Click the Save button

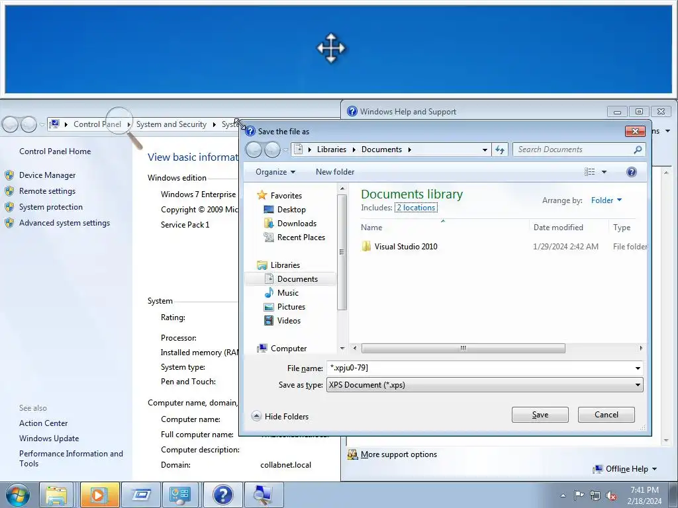pos(540,415)
